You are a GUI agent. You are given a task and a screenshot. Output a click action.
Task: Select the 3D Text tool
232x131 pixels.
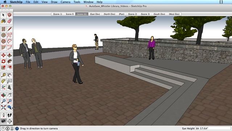click(9, 87)
